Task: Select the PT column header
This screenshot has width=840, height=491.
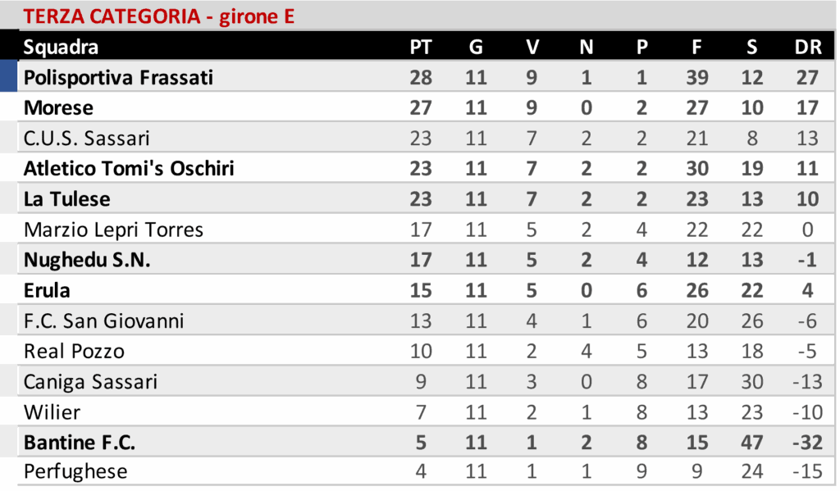Action: point(421,47)
